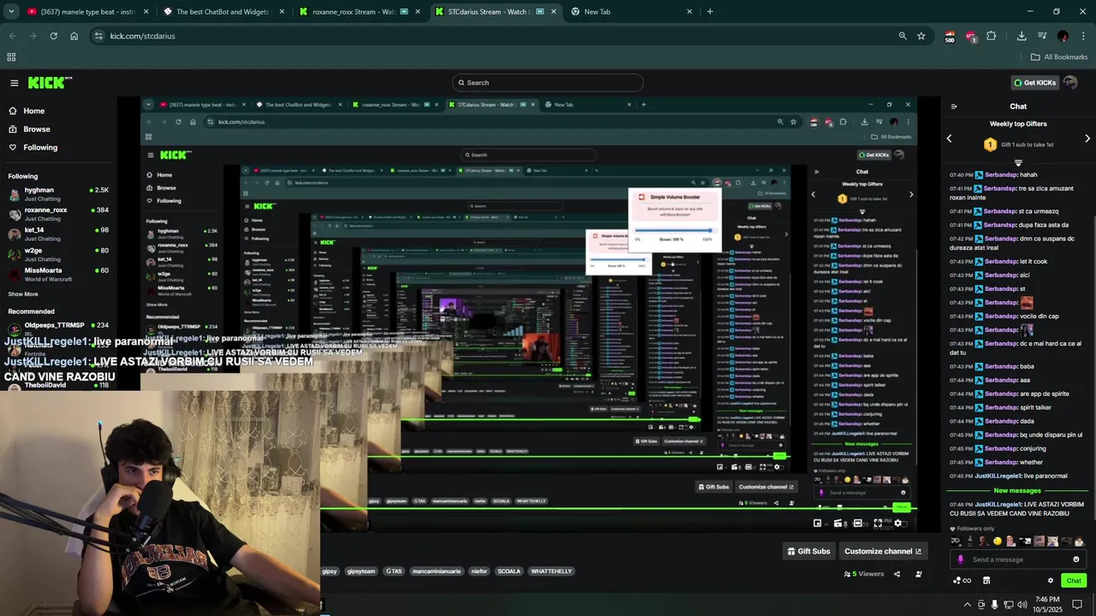The height and width of the screenshot is (616, 1096).
Task: Send message with green Chat button
Action: pos(1074,581)
